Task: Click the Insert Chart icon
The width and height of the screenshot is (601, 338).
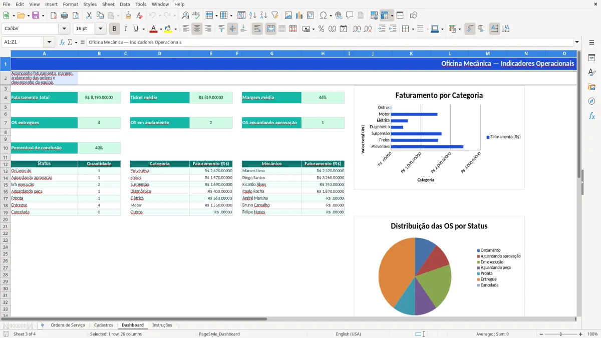Action: (299, 16)
